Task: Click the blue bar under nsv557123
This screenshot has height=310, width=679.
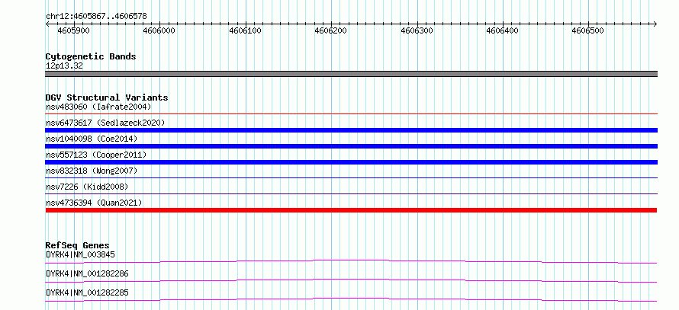Action: click(351, 162)
